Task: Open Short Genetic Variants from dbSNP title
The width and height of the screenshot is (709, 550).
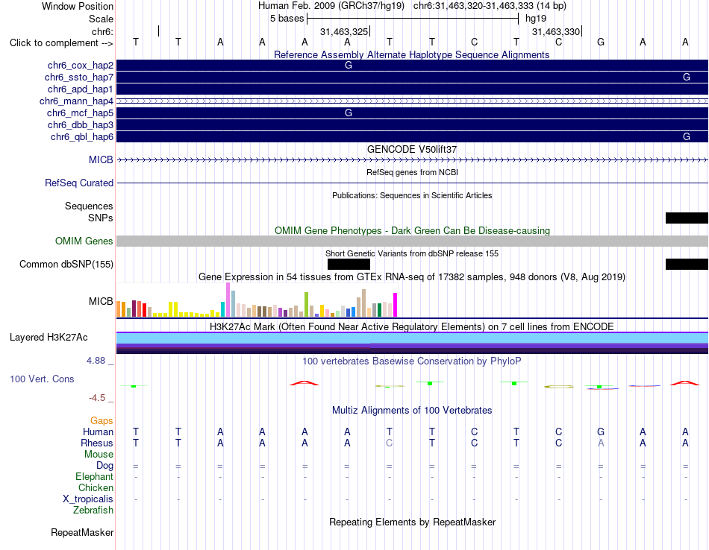Action: click(412, 253)
